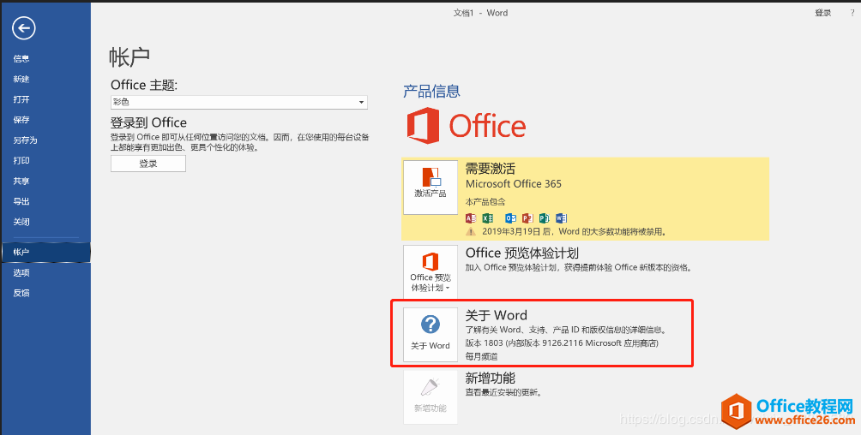The image size is (861, 435).
Task: Click 登录 link in the title bar
Action: [822, 13]
